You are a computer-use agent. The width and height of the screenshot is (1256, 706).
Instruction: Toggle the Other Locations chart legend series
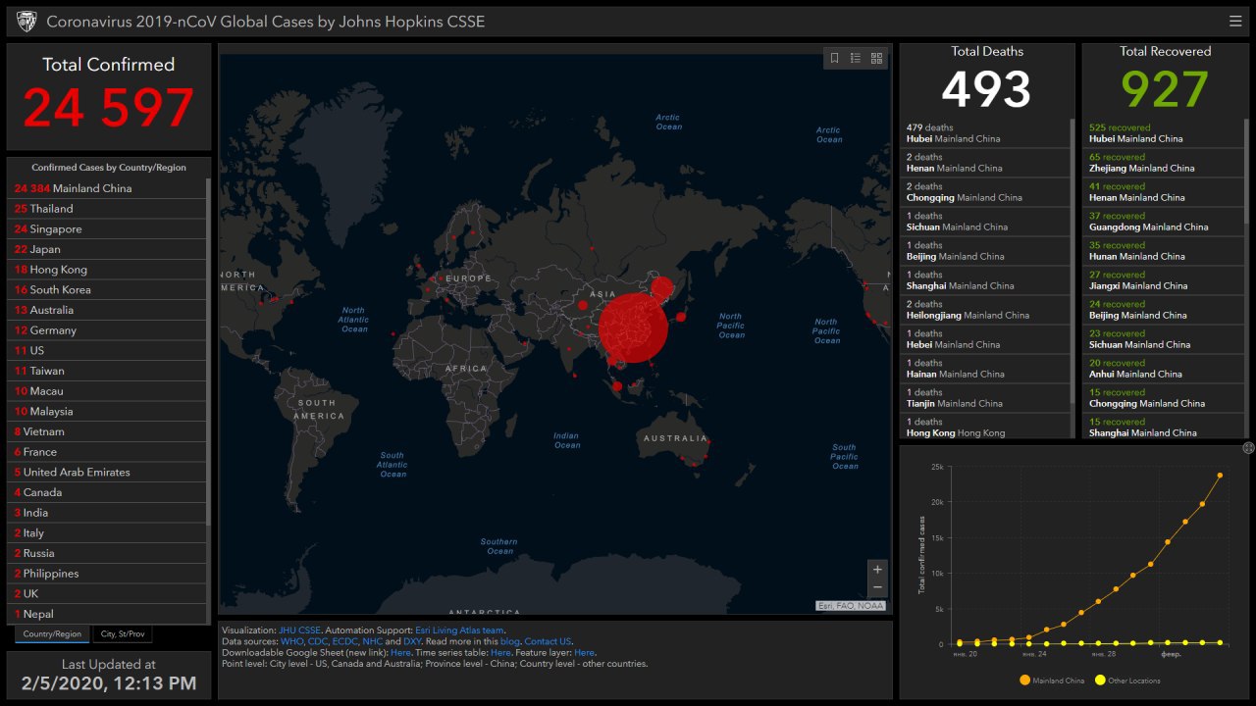[x=1127, y=681]
